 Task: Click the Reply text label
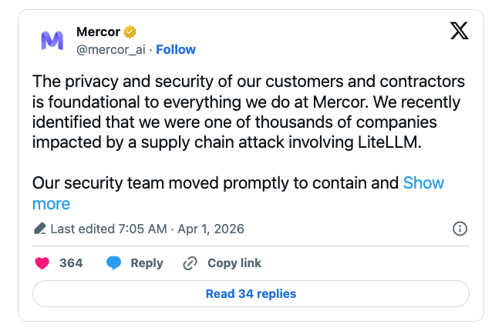pos(147,263)
